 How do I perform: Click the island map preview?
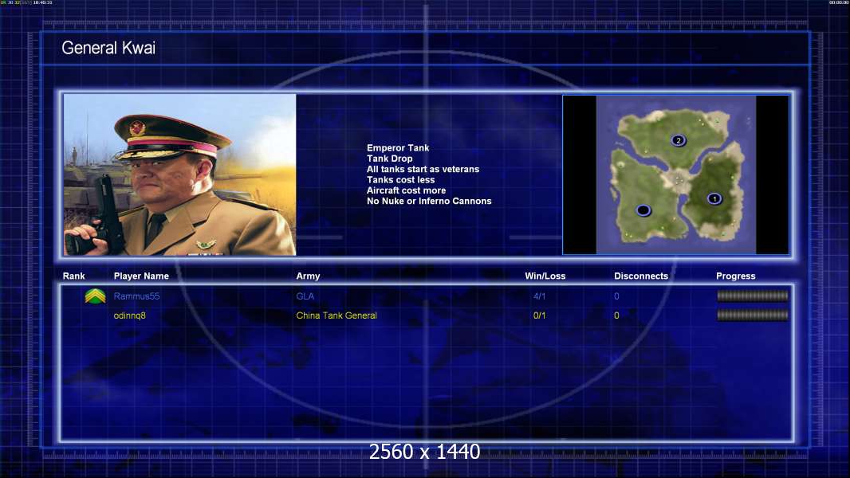pyautogui.click(x=676, y=174)
